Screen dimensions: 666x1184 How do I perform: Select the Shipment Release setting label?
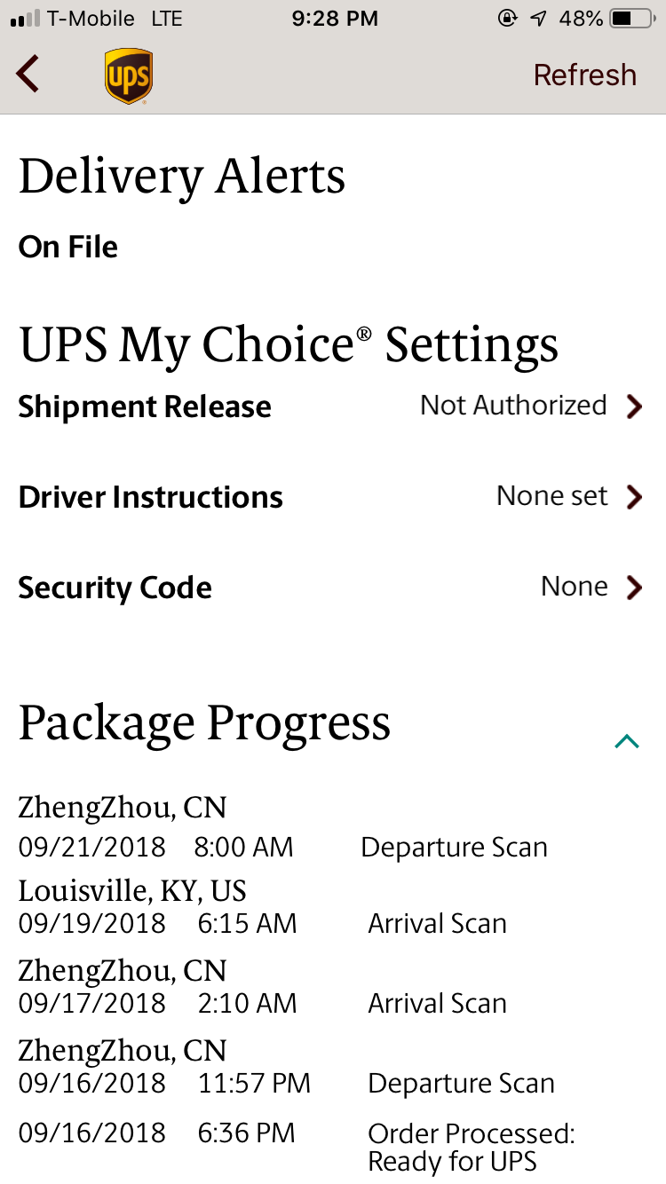pos(145,407)
